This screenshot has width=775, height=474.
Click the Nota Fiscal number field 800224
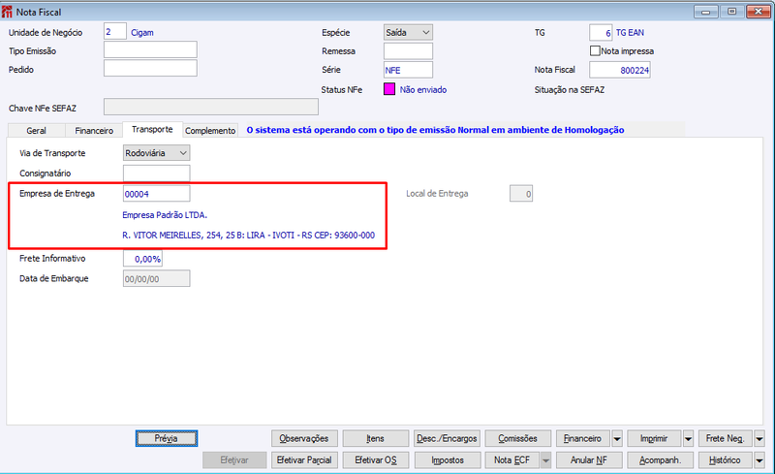[620, 70]
